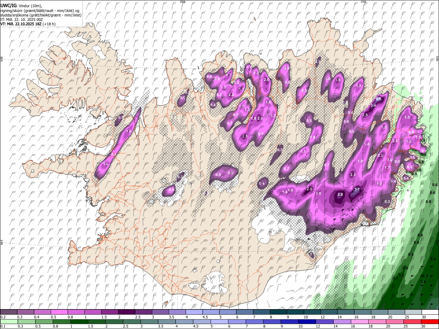The width and height of the screenshot is (439, 329).
Task: Click the "30" label in the top legend row
Action: [424, 317]
